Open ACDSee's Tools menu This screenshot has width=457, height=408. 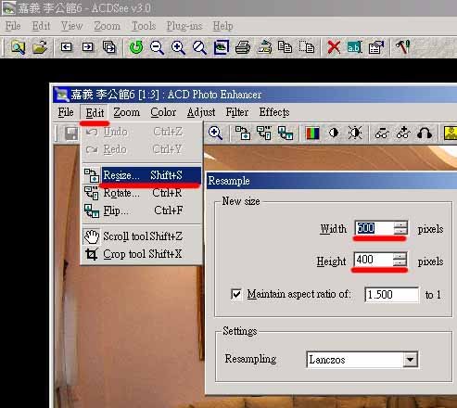coord(144,26)
